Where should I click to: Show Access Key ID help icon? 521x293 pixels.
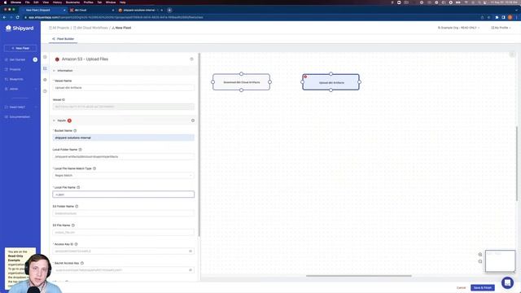coord(76,244)
